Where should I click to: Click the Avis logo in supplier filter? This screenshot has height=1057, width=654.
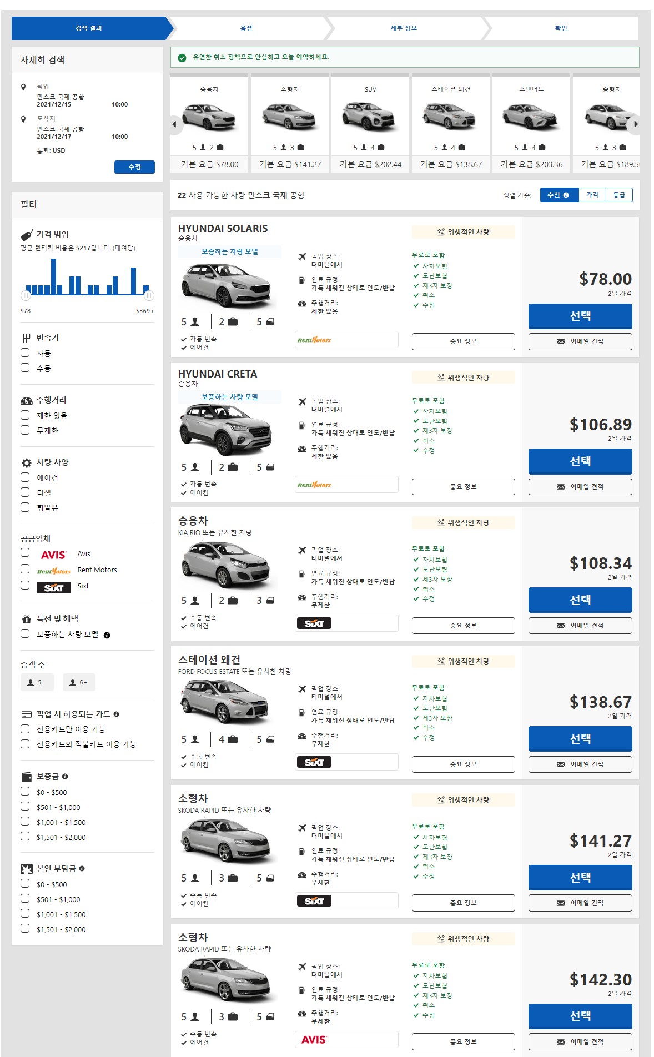click(53, 555)
